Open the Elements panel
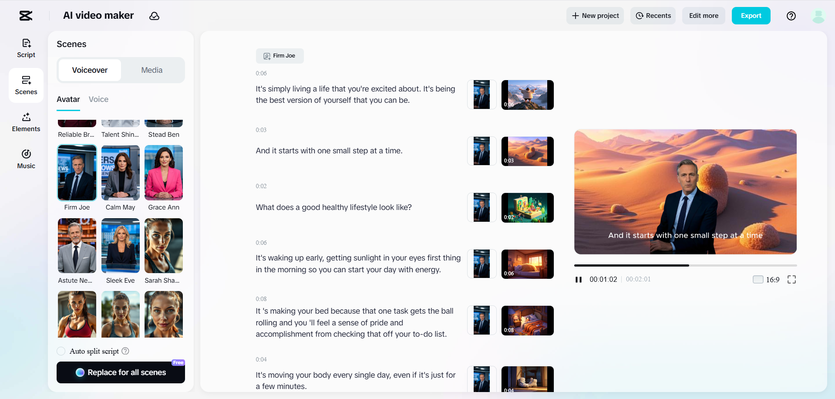The height and width of the screenshot is (399, 835). [26, 122]
